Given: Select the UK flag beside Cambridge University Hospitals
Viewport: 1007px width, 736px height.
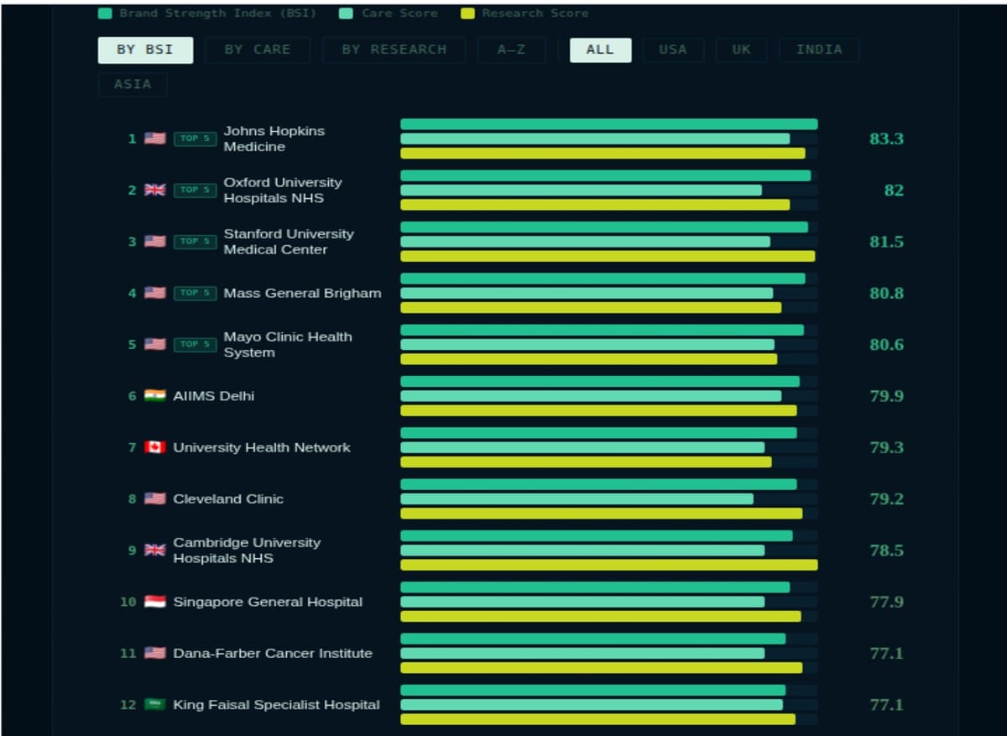Looking at the screenshot, I should [154, 551].
